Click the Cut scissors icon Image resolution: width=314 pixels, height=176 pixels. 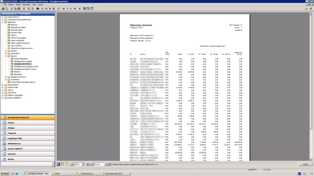(11, 9)
